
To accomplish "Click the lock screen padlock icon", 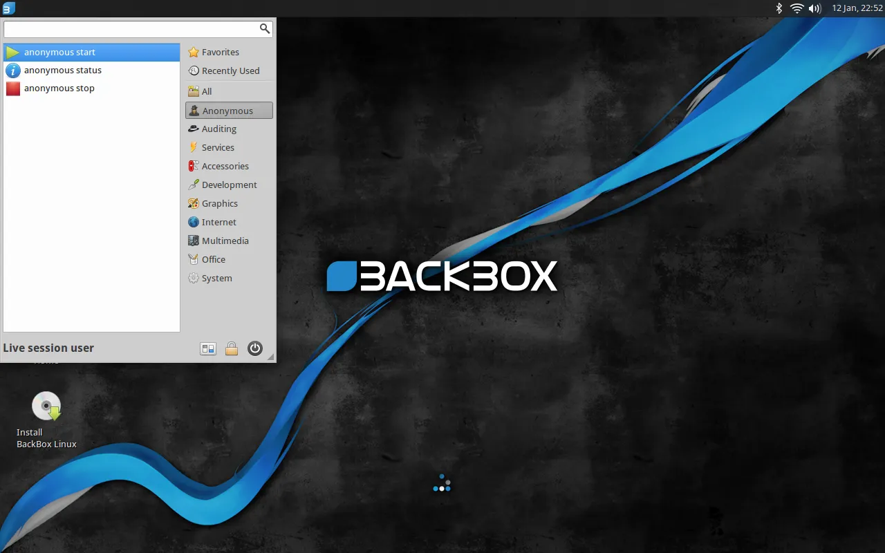I will (232, 348).
